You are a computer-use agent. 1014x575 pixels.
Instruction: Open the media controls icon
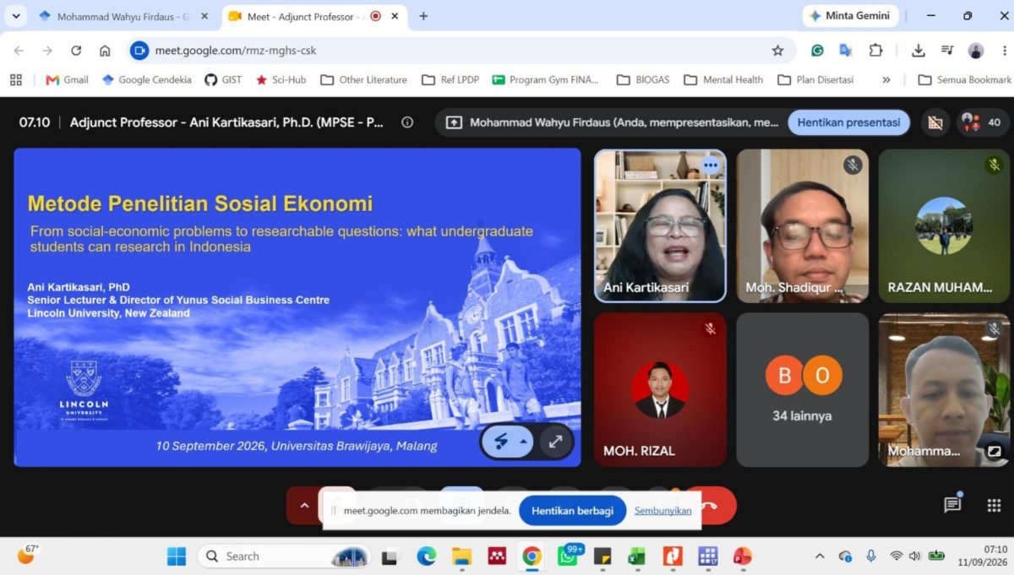[x=947, y=51]
